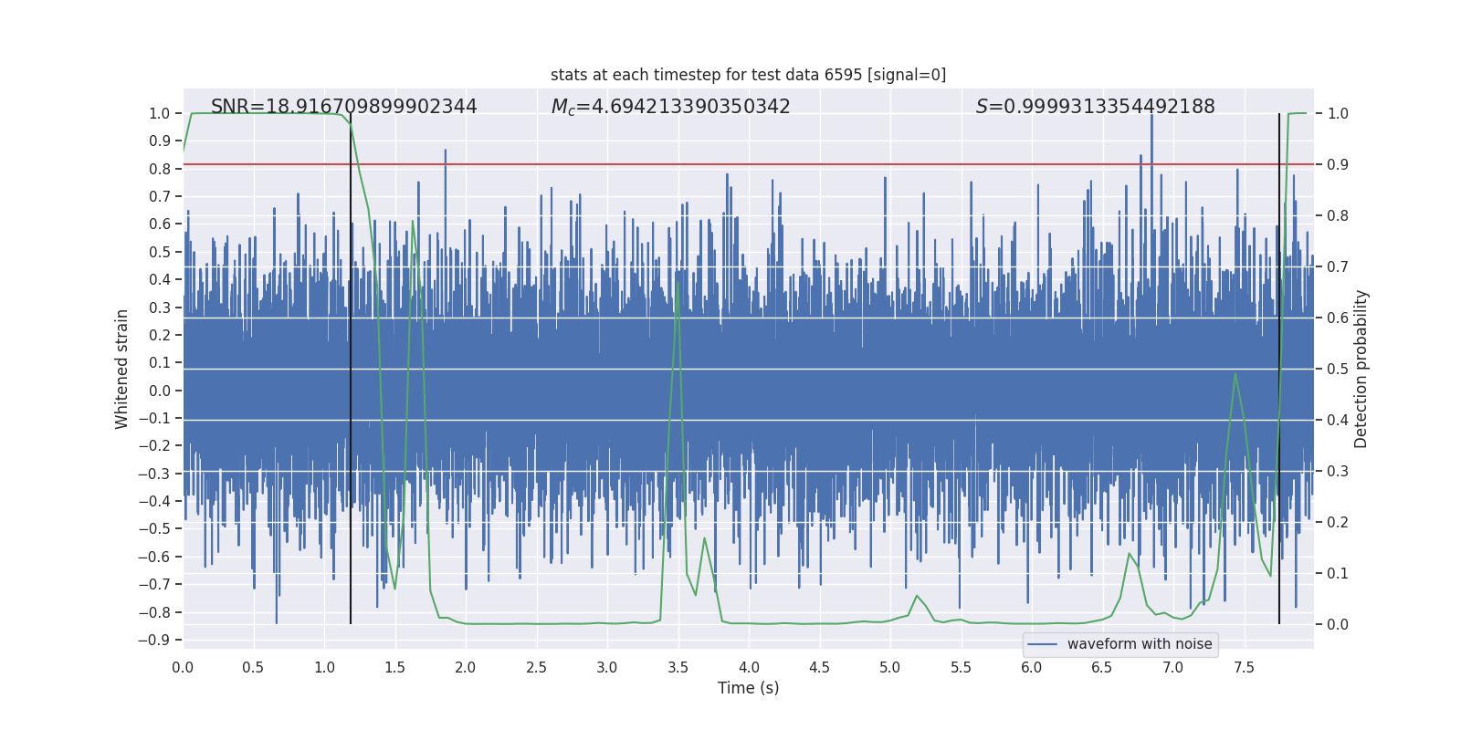Click the 7.5 tick label on time axis
The image size is (1461, 730).
click(x=1244, y=667)
